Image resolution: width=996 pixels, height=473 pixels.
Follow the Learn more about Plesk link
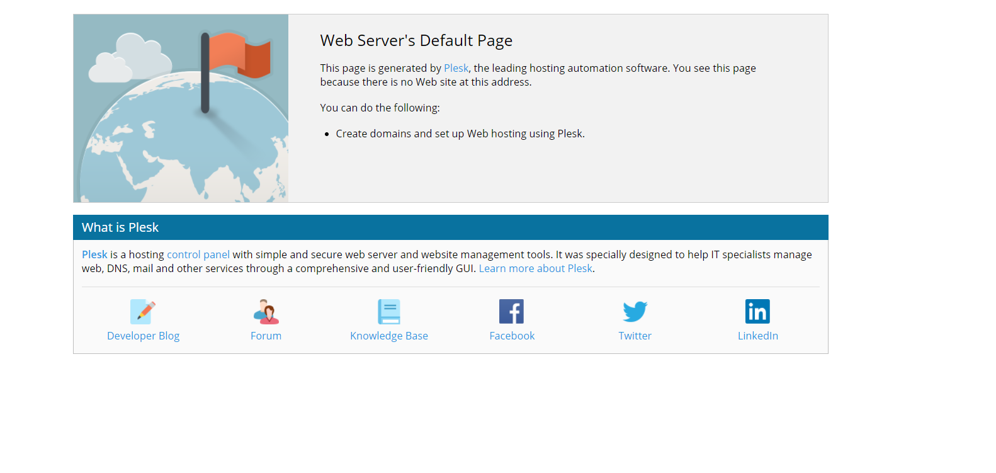coord(536,268)
